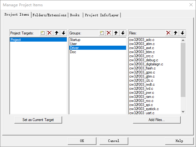
Task: Select the Startup group
Action: (98, 40)
